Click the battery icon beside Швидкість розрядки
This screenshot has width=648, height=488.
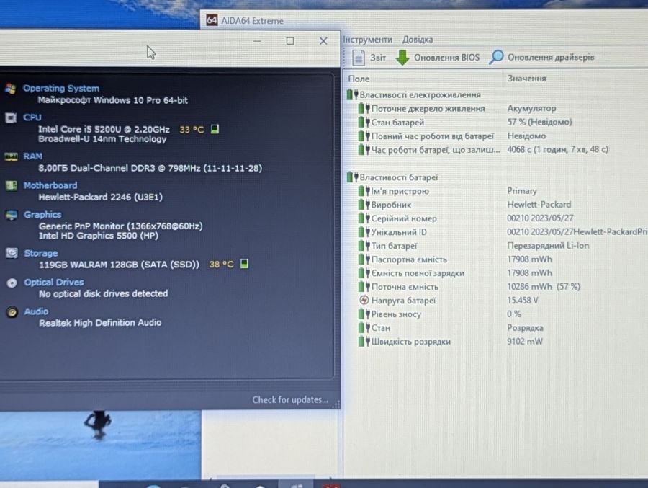[x=364, y=342]
